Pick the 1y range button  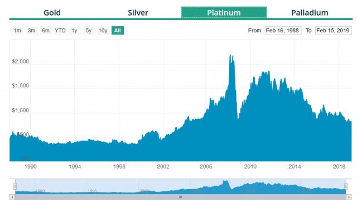(74, 31)
